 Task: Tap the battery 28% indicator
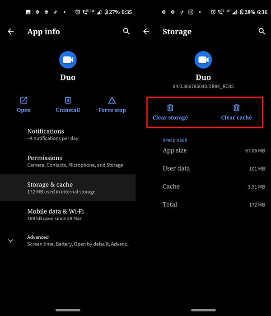248,12
